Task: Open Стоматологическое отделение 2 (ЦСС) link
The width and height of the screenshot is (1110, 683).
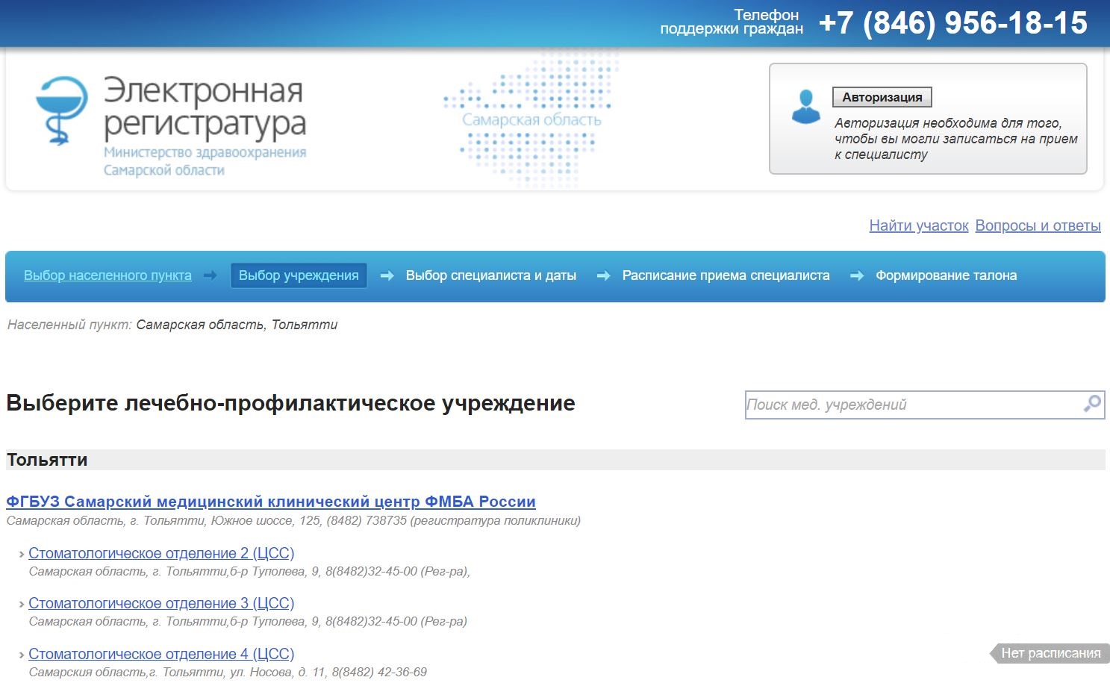Action: 161,553
